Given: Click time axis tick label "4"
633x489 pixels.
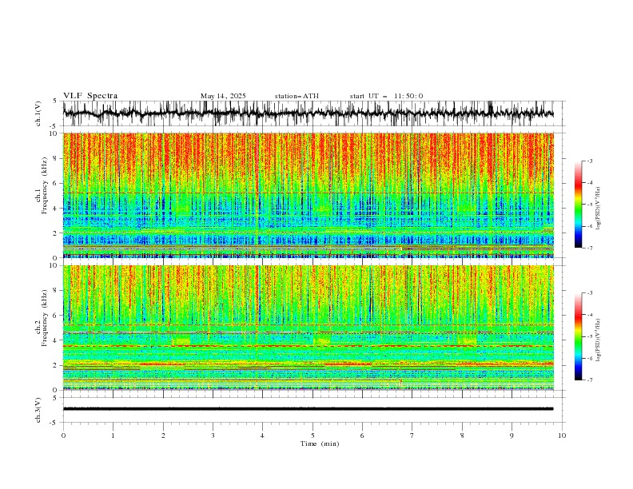Looking at the screenshot, I should 262,435.
